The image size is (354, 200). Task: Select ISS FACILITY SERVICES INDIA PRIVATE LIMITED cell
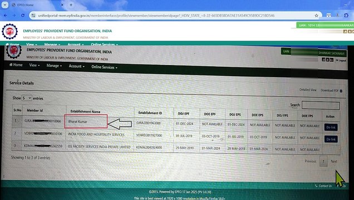(99, 147)
